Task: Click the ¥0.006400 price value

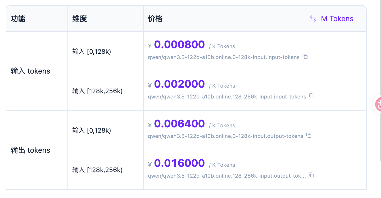Action: [179, 124]
